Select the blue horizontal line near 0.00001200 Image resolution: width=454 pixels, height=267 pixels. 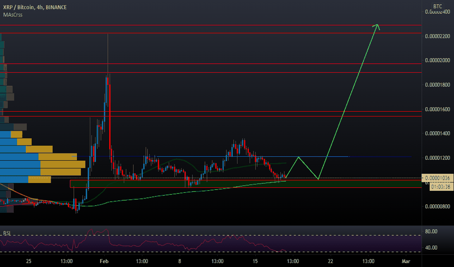tap(242, 157)
